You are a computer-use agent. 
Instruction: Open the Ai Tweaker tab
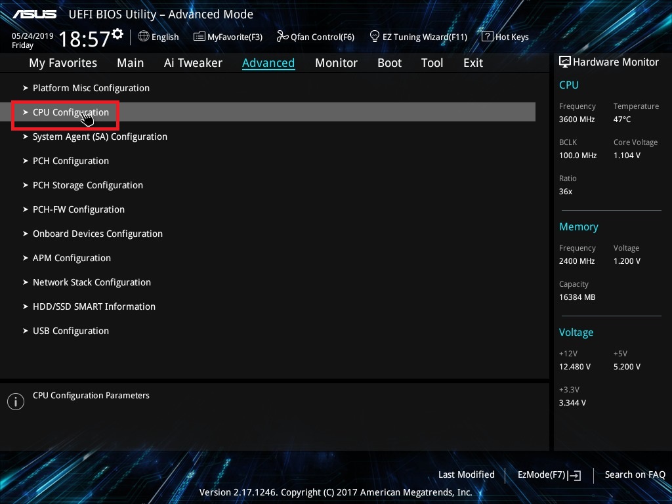[x=193, y=63]
